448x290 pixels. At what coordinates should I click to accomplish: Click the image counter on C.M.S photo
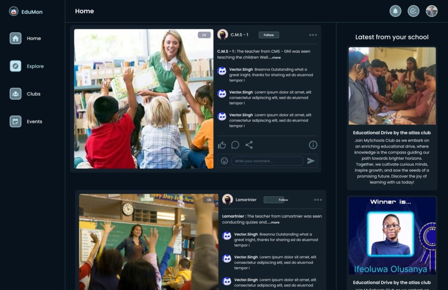[204, 35]
